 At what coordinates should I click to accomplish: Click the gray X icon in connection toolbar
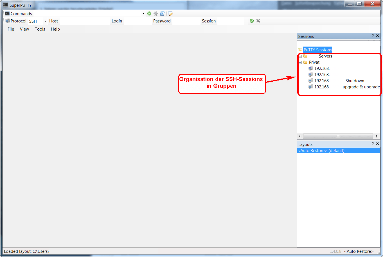[x=258, y=21]
